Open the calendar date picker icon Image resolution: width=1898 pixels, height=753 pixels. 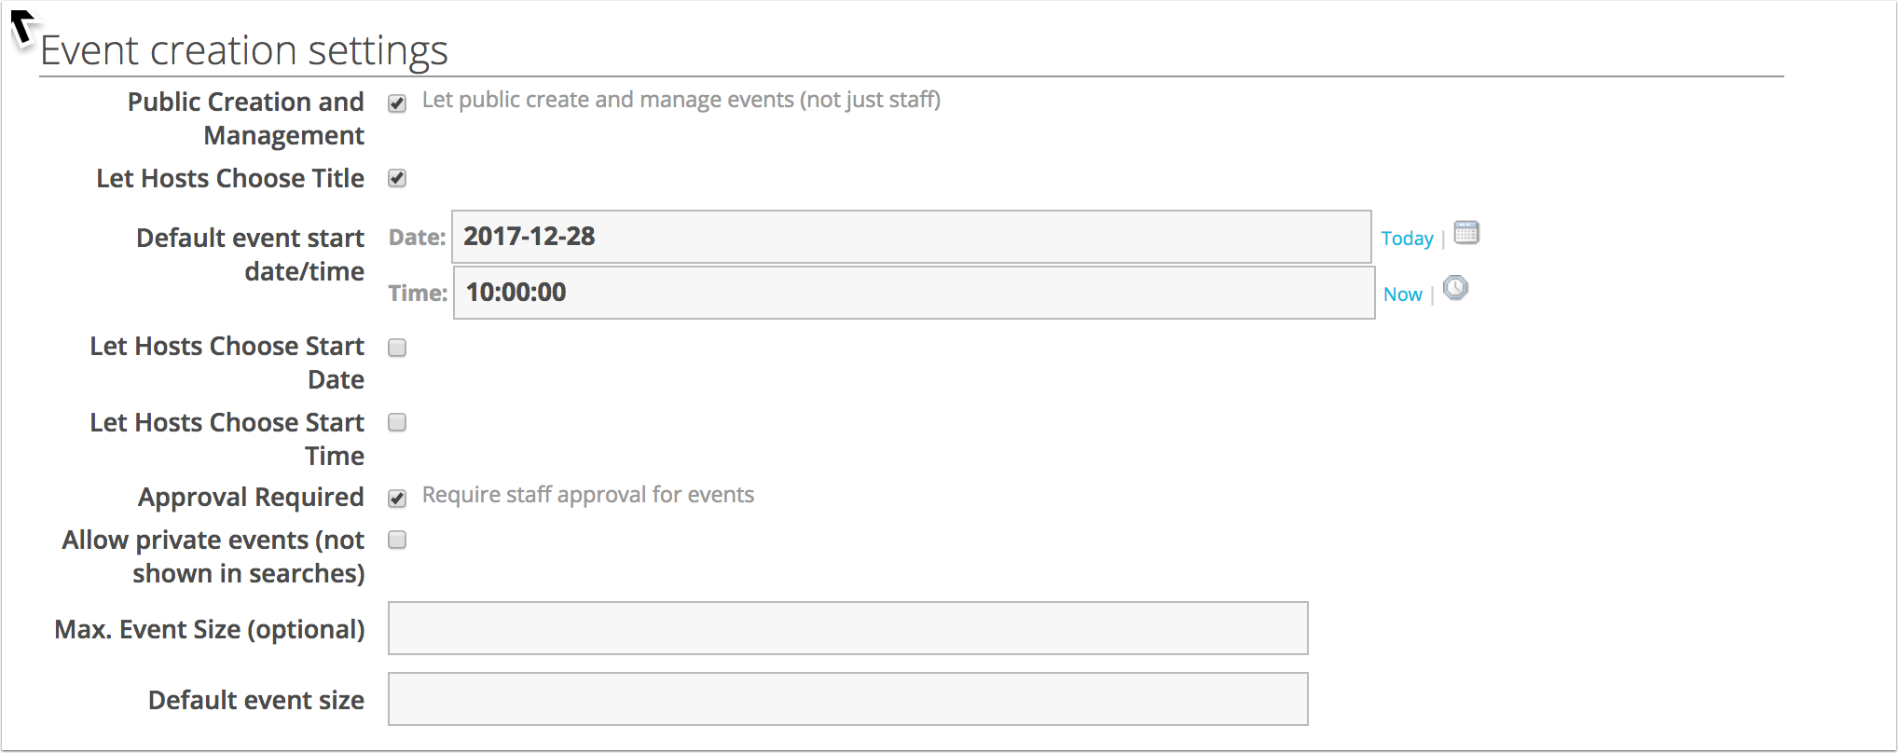[1464, 233]
